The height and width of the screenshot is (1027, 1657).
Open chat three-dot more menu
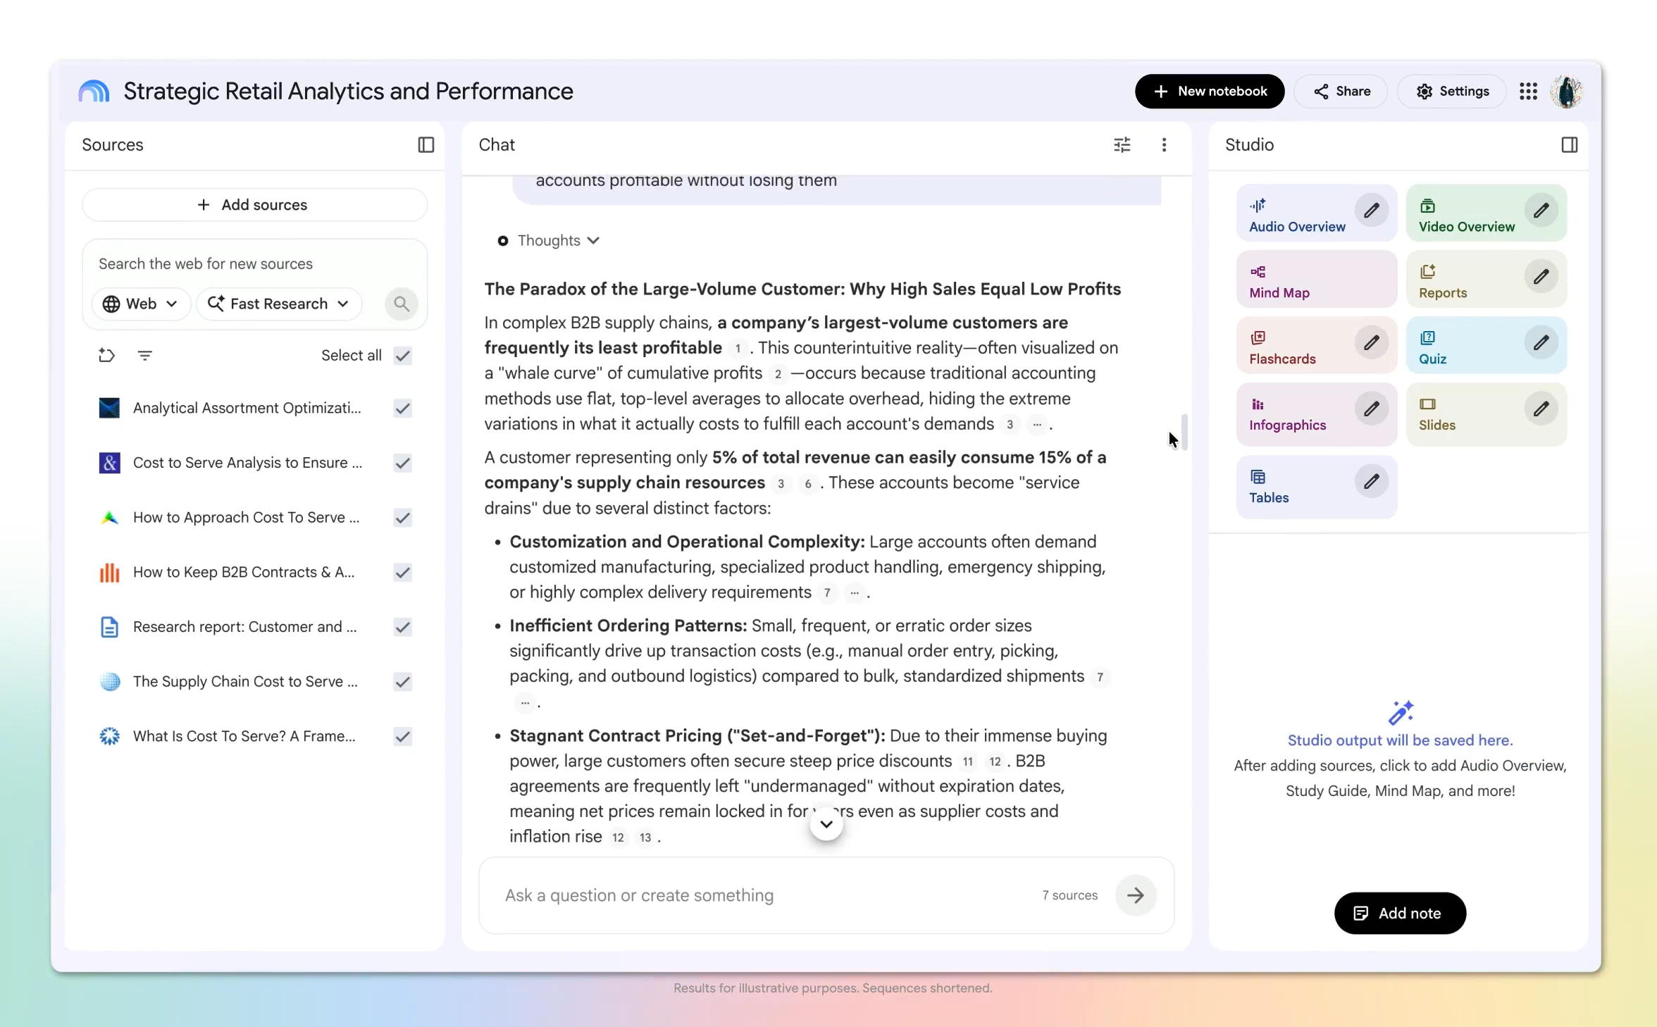pos(1164,145)
